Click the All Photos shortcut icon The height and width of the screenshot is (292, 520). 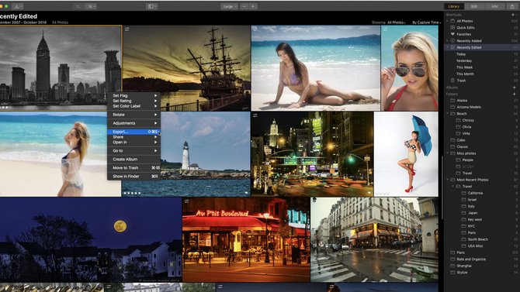pos(452,21)
